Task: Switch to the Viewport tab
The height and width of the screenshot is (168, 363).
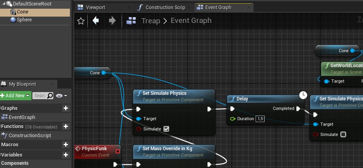Action: (x=95, y=8)
